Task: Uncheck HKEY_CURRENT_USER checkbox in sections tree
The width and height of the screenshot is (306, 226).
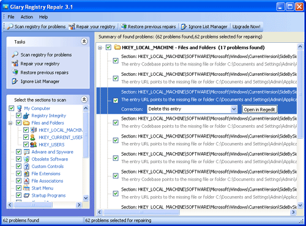Action: tap(26, 137)
